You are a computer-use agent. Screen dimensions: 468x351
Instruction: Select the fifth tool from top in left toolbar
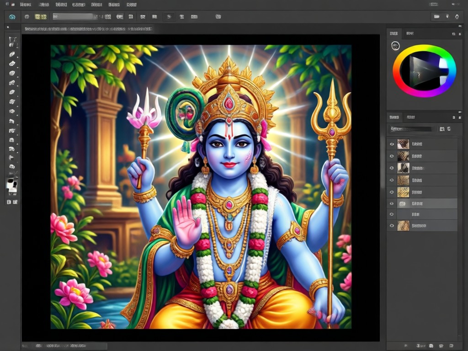click(12, 83)
